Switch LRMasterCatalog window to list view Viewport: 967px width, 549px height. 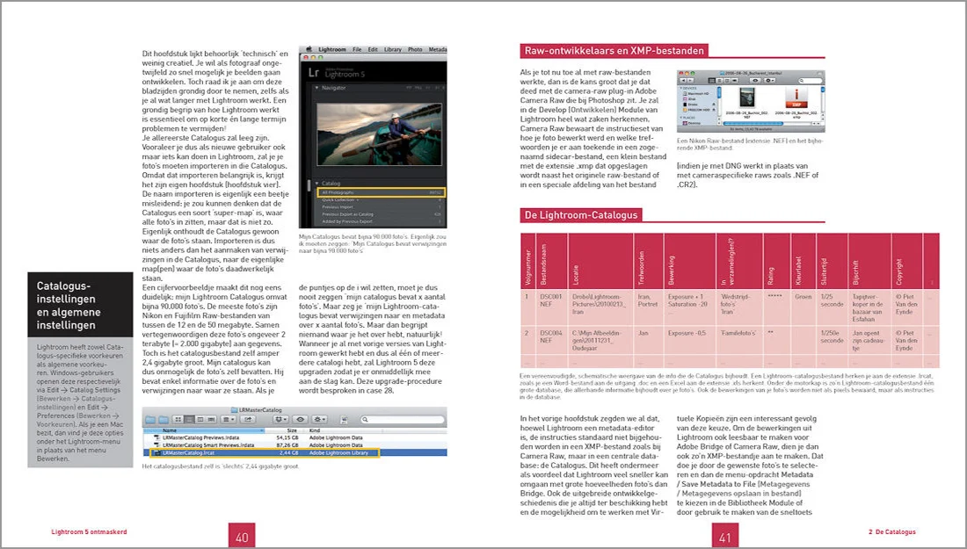coord(189,420)
